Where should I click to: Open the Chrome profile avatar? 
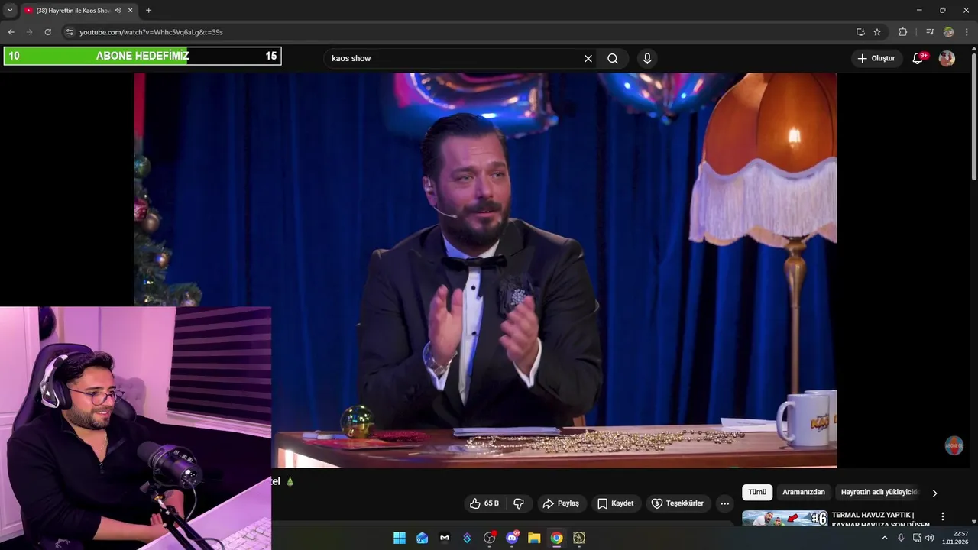948,32
